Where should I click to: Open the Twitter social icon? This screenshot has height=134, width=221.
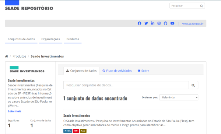coord(146,23)
